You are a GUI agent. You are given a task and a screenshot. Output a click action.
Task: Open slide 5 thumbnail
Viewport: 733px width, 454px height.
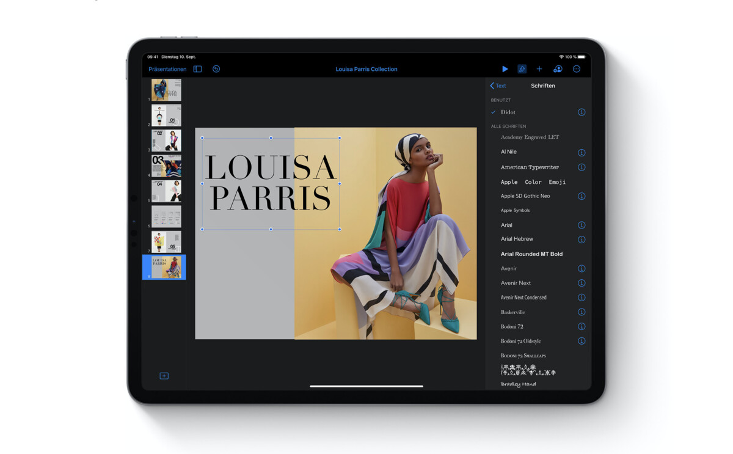pyautogui.click(x=166, y=191)
